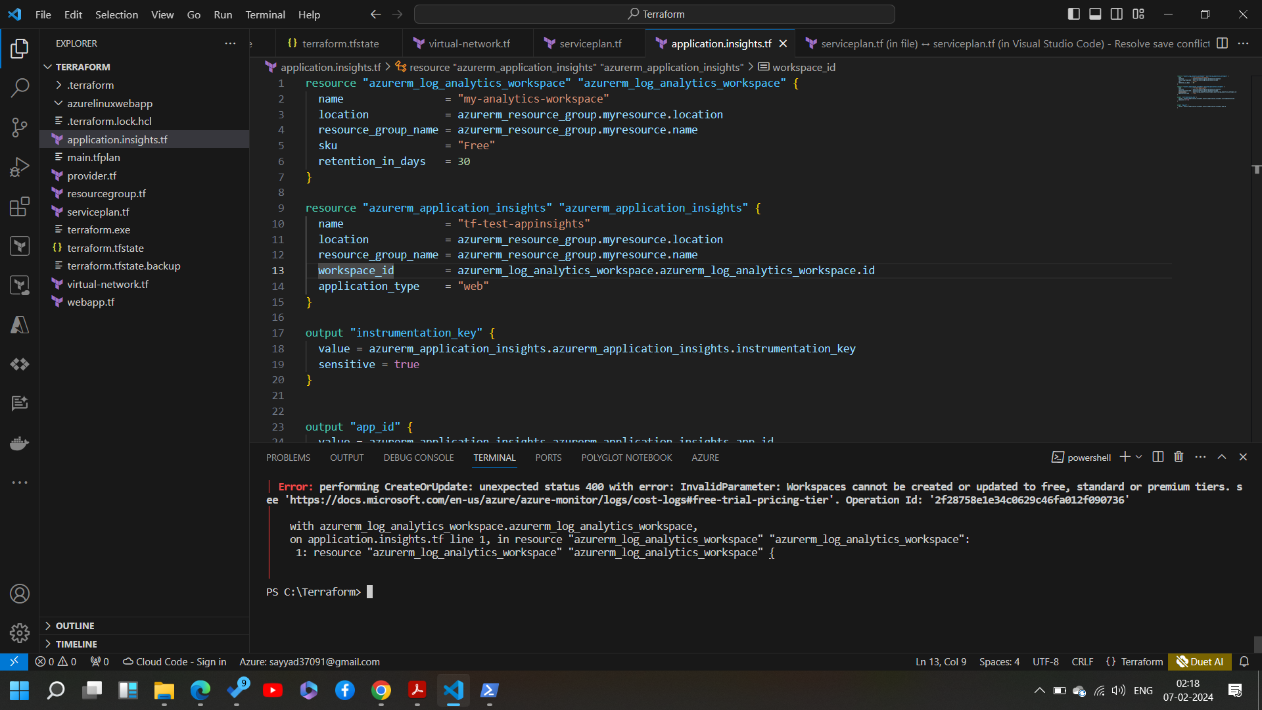The height and width of the screenshot is (710, 1262).
Task: Show hidden tray icons chevron in taskbar
Action: (x=1039, y=690)
